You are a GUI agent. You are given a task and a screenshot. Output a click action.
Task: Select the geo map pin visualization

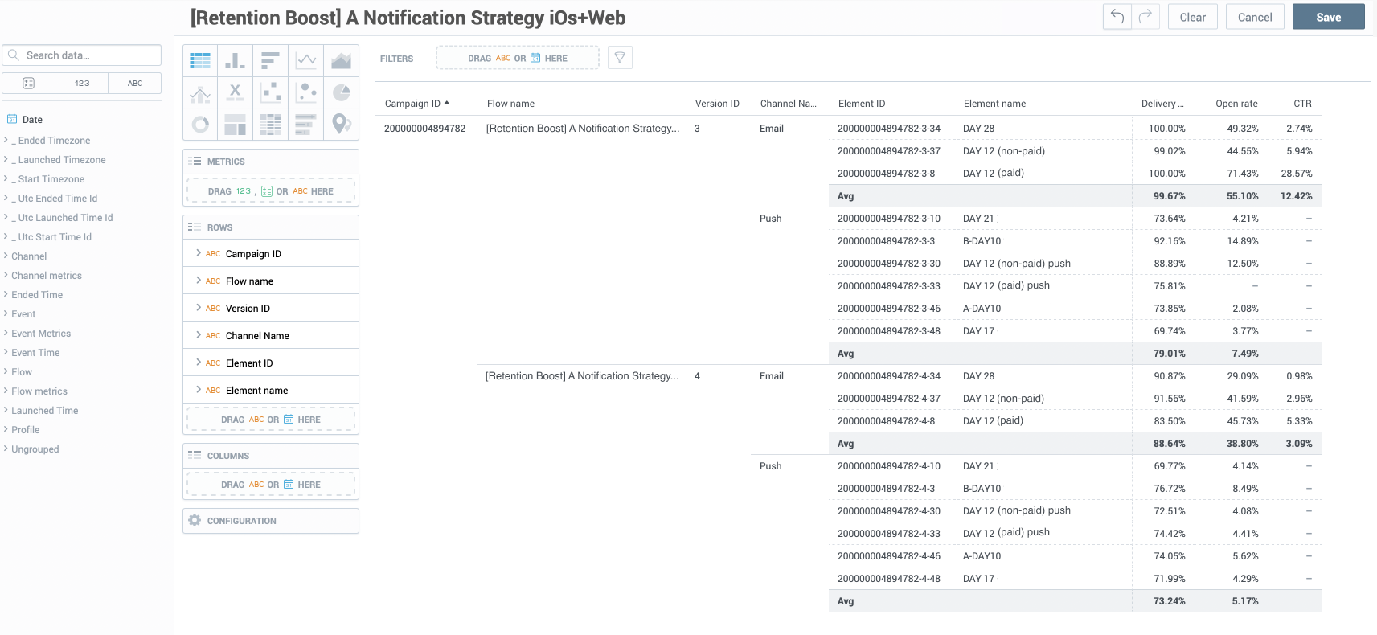[x=341, y=124]
